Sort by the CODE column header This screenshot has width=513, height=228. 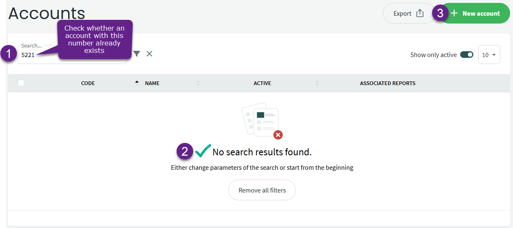click(x=88, y=83)
